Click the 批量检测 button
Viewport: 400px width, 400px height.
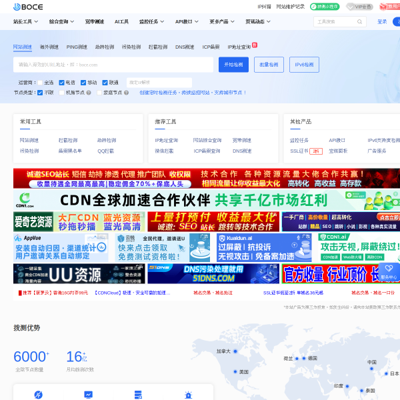click(x=269, y=65)
